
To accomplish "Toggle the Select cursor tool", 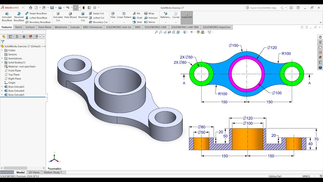I will point(75,8).
